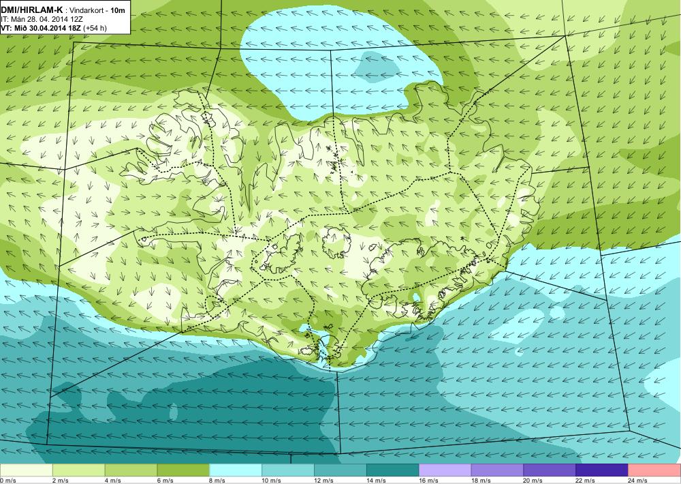Screen dimensions: 681x484
Task: Click the legend swatch between 10 m/s and 12 m/s
Action: [287, 470]
